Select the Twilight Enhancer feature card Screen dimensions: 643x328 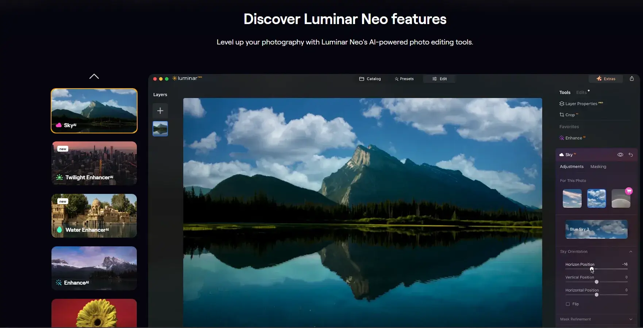point(94,163)
